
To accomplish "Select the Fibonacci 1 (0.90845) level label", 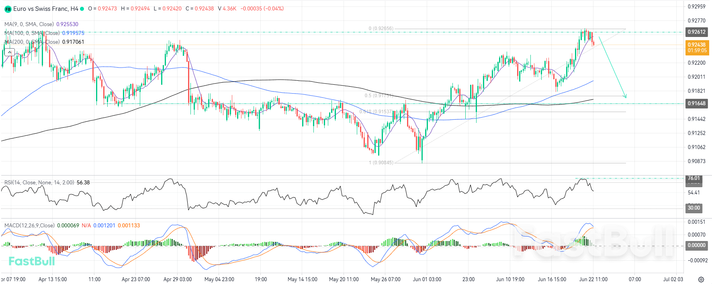I will coord(381,163).
